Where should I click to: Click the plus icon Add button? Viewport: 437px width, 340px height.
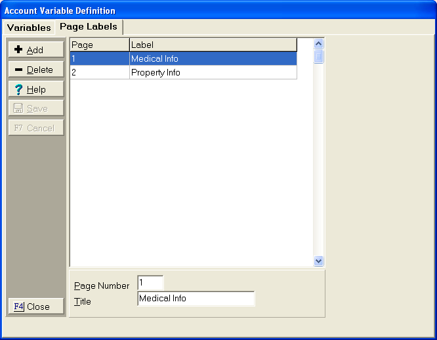click(x=36, y=50)
